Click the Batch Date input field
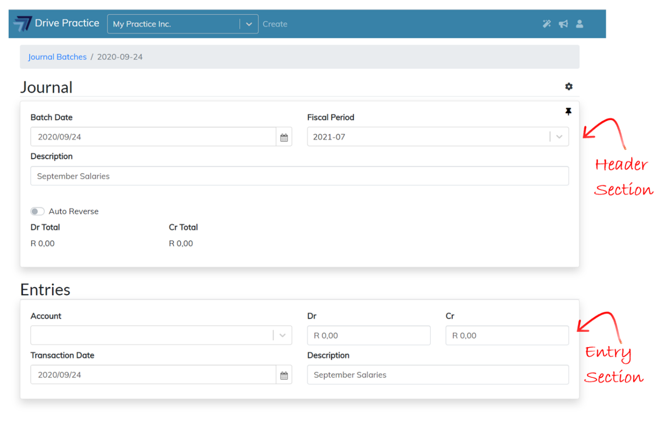 pos(153,137)
